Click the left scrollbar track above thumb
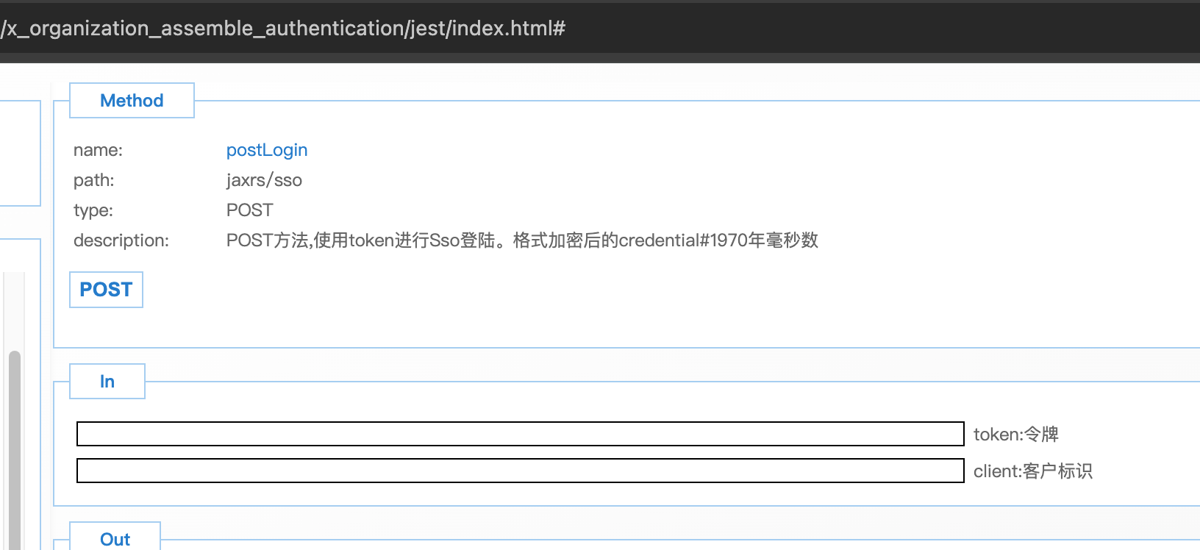Viewport: 1200px width, 550px height. pyautogui.click(x=15, y=309)
